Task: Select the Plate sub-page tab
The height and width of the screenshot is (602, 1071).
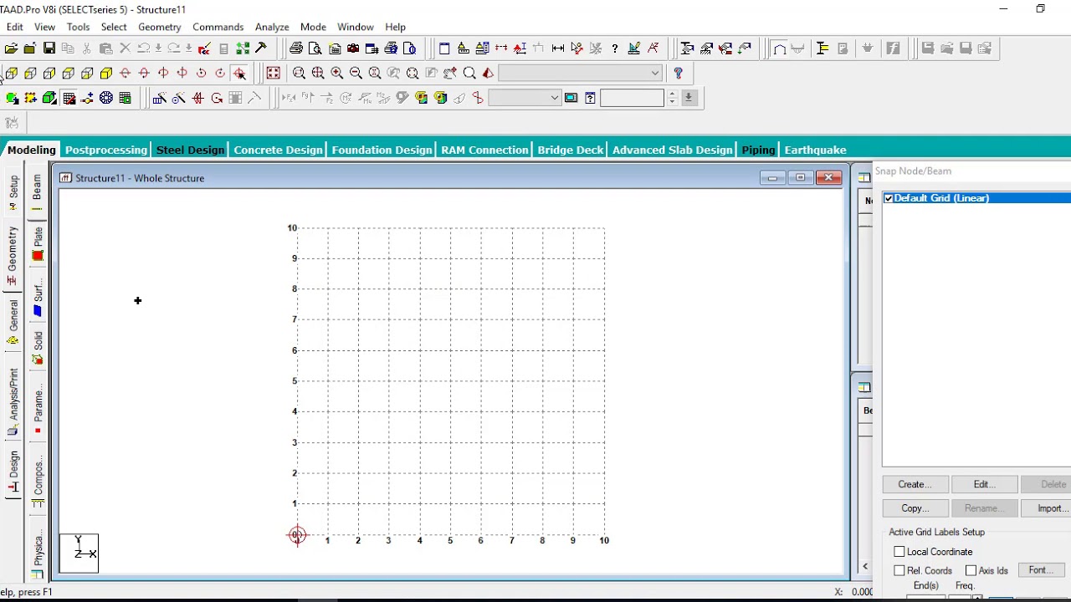Action: (x=38, y=243)
